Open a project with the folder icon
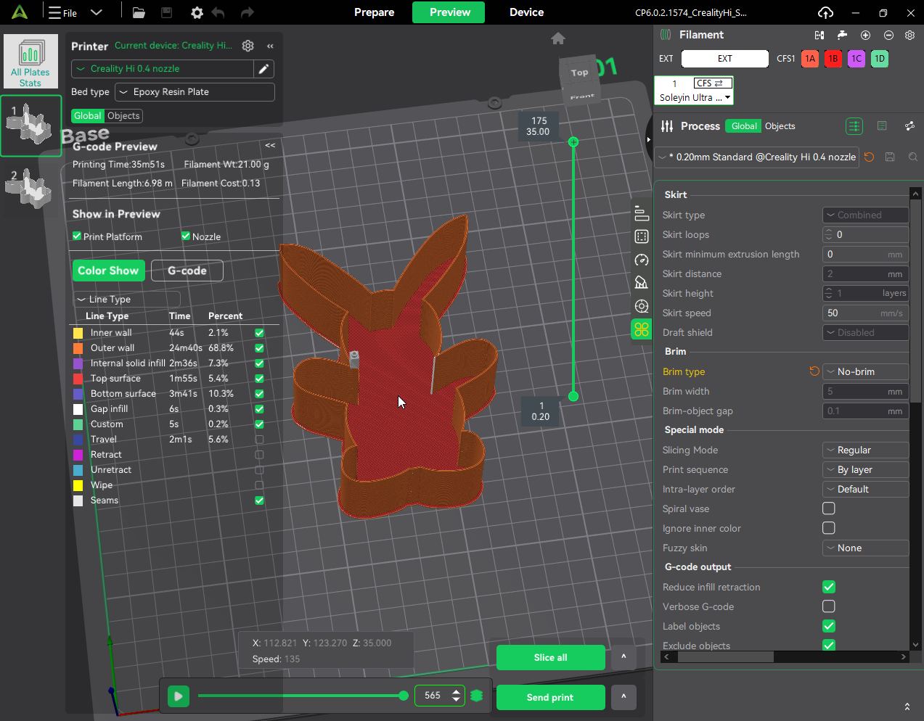The width and height of the screenshot is (924, 721). pyautogui.click(x=139, y=12)
